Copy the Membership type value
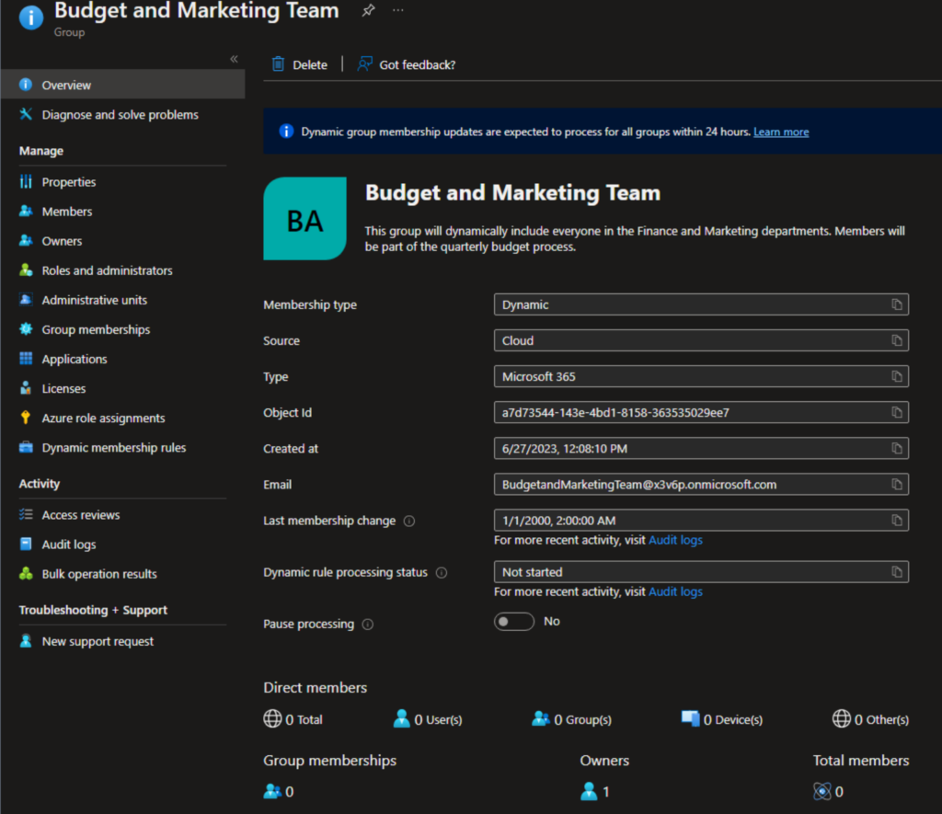 pyautogui.click(x=896, y=304)
